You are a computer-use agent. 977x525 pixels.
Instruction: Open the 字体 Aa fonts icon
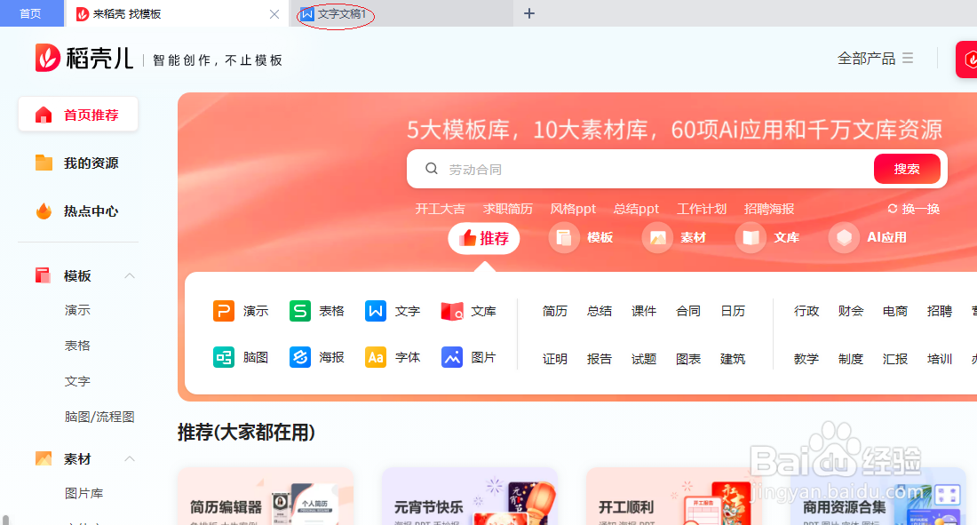377,357
